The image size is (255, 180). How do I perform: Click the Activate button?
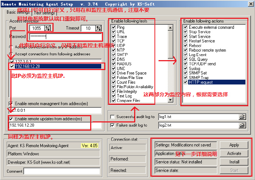point(234,153)
